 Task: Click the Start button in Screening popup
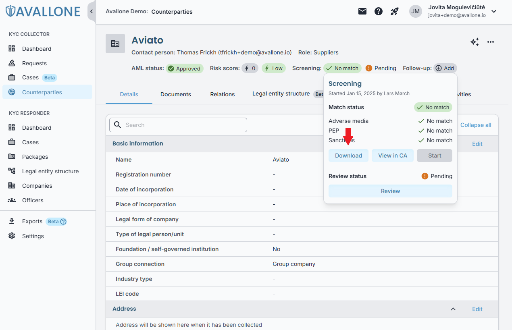435,156
